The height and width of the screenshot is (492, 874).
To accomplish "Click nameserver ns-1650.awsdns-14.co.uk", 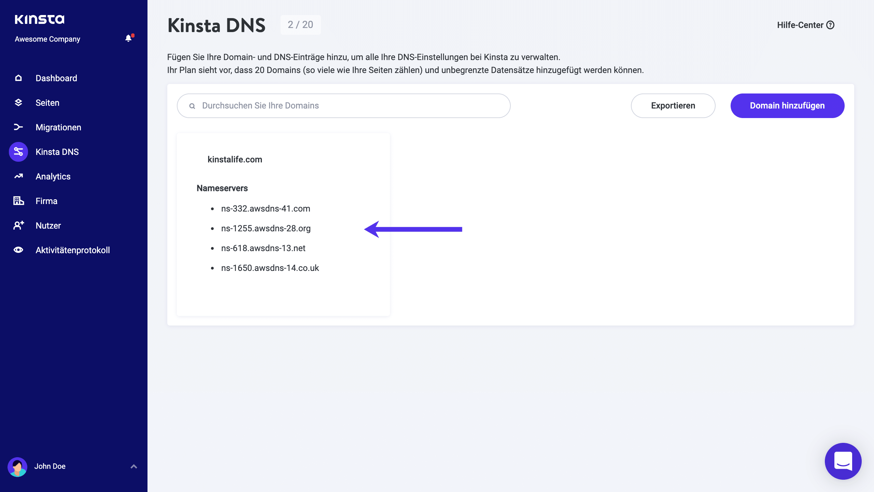I will tap(270, 268).
